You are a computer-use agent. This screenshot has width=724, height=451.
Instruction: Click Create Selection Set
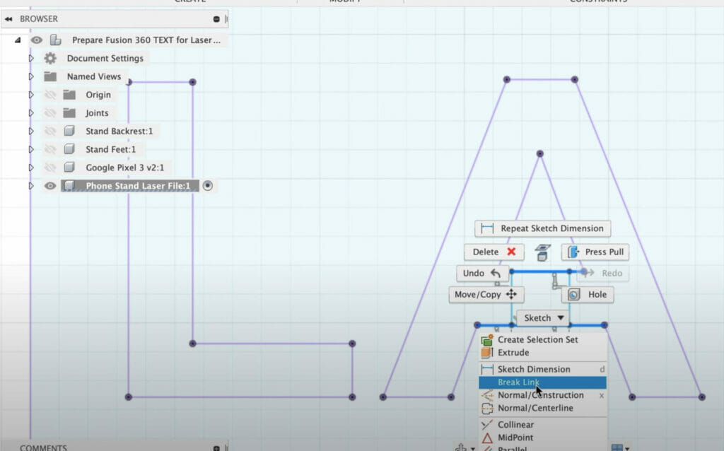tap(537, 339)
